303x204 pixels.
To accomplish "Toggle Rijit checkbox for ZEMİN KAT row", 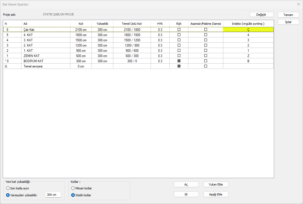I will [x=179, y=56].
